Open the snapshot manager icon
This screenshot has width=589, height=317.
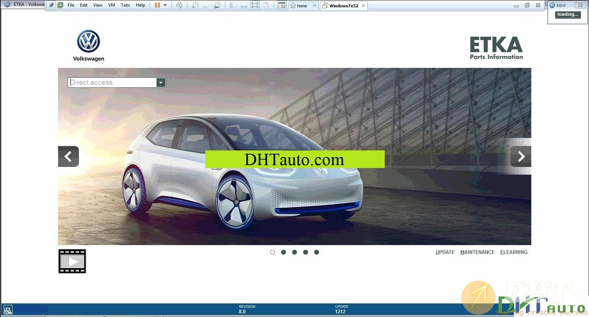(x=218, y=5)
